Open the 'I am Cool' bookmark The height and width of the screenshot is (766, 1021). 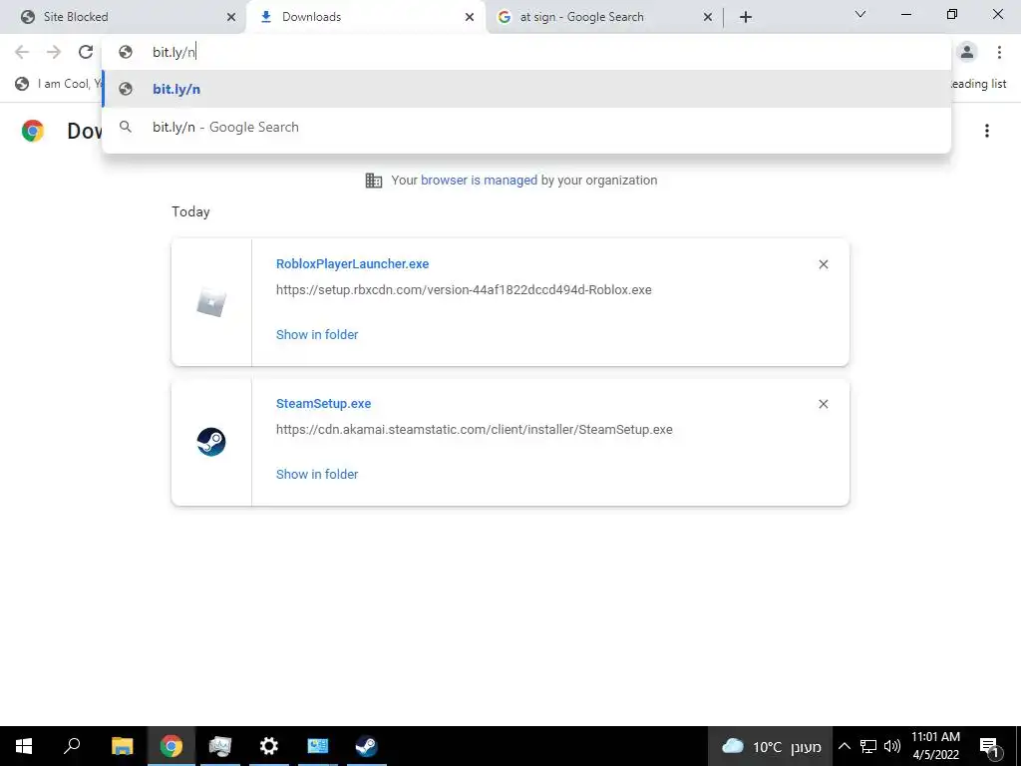pos(59,84)
